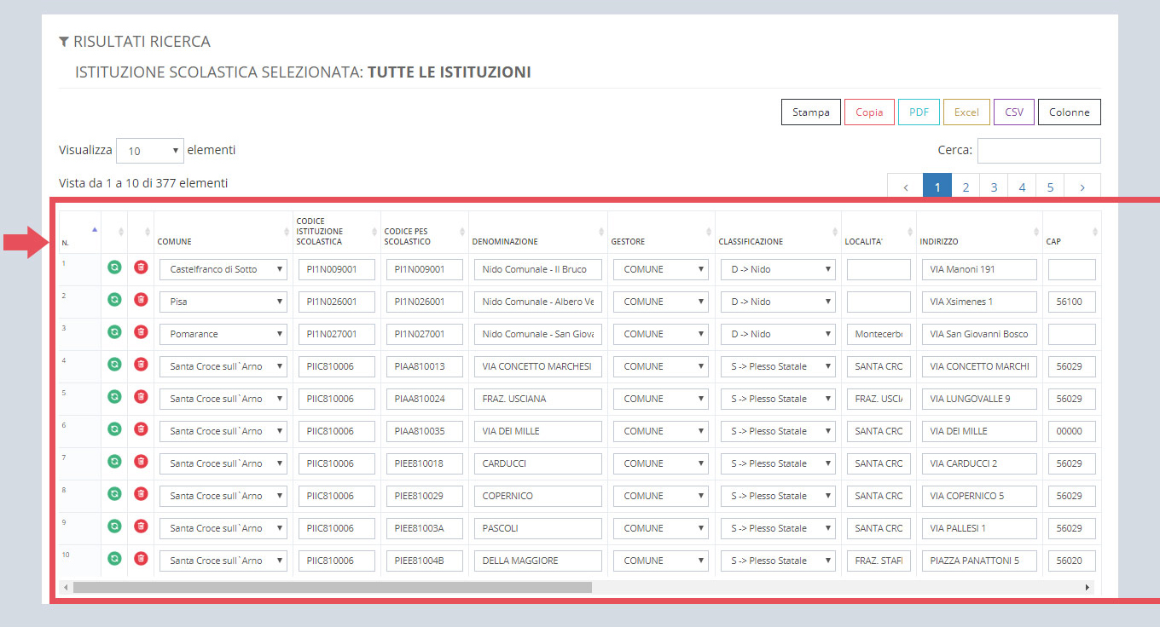This screenshot has width=1160, height=627.
Task: Click the Copia button
Action: pyautogui.click(x=869, y=112)
